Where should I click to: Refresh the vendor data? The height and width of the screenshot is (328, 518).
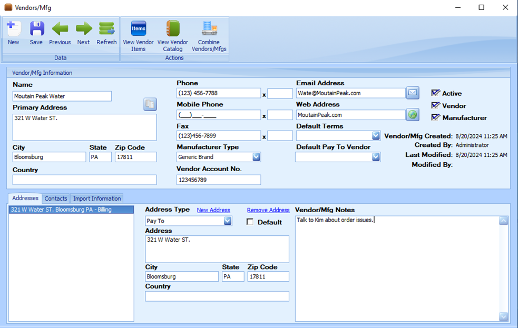point(106,29)
